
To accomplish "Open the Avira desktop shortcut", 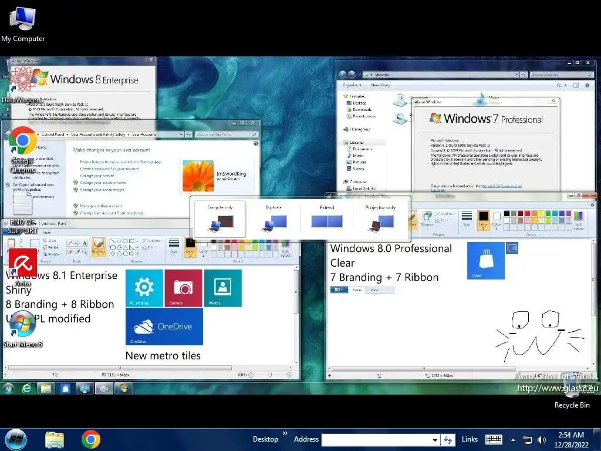I will pos(23,267).
